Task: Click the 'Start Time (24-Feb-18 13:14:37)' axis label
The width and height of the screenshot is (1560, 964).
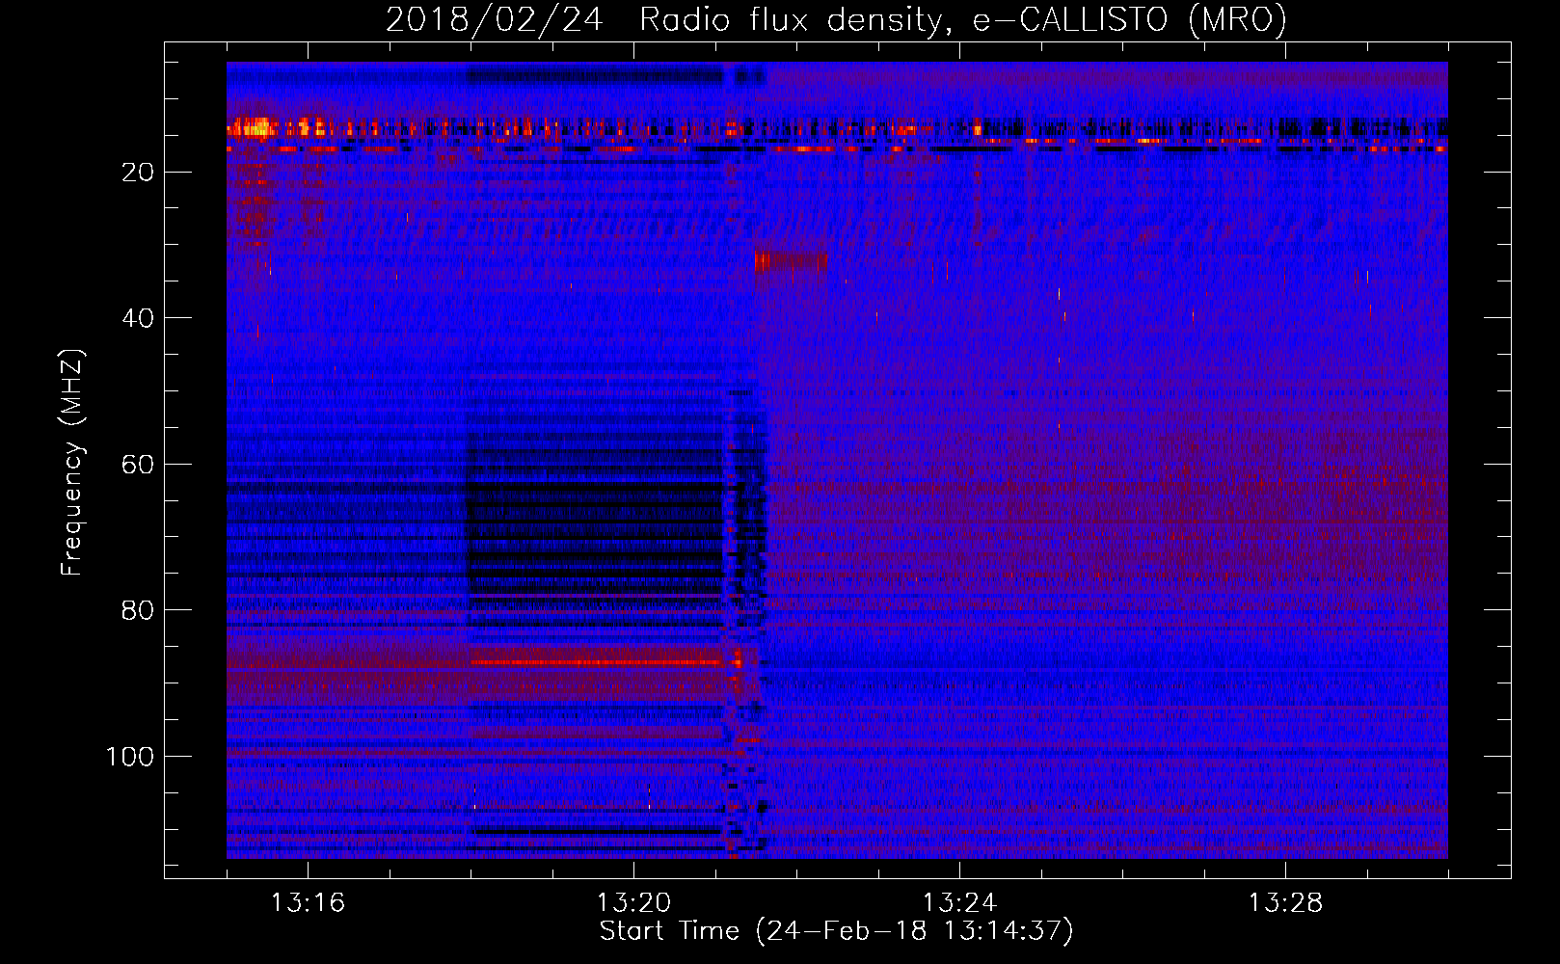Action: [836, 931]
